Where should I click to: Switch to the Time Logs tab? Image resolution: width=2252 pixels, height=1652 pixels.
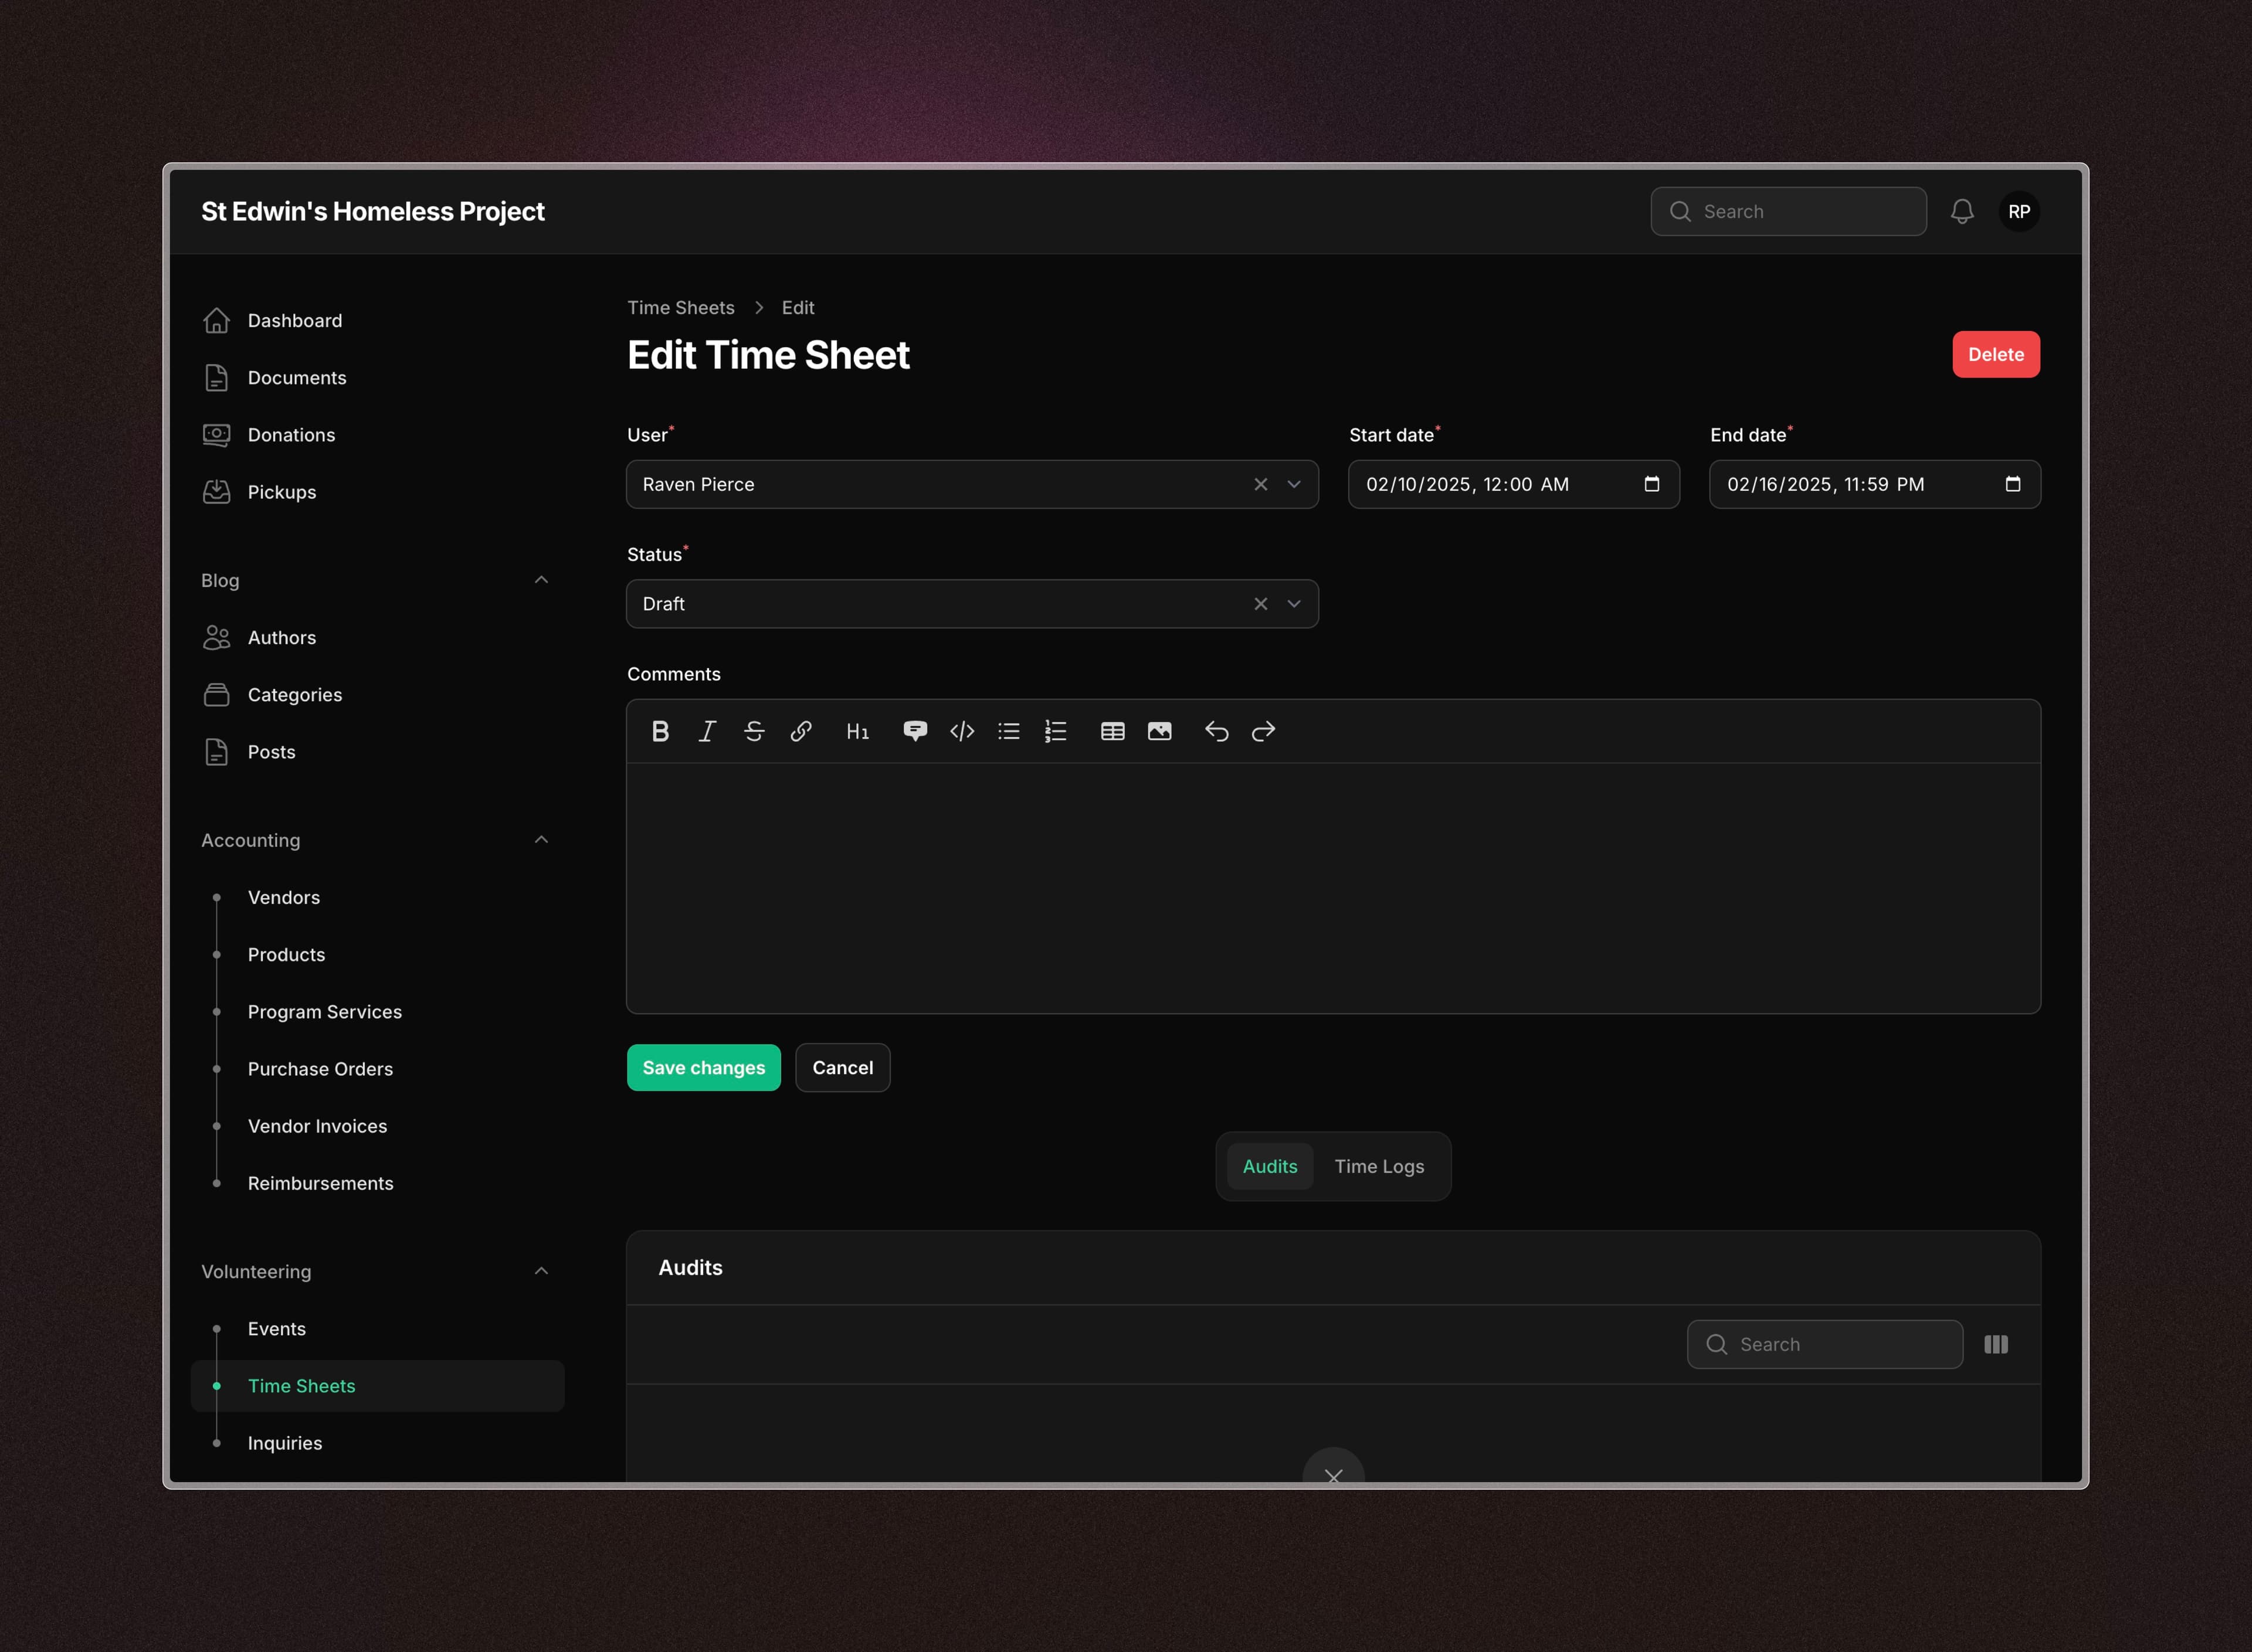coord(1379,1166)
